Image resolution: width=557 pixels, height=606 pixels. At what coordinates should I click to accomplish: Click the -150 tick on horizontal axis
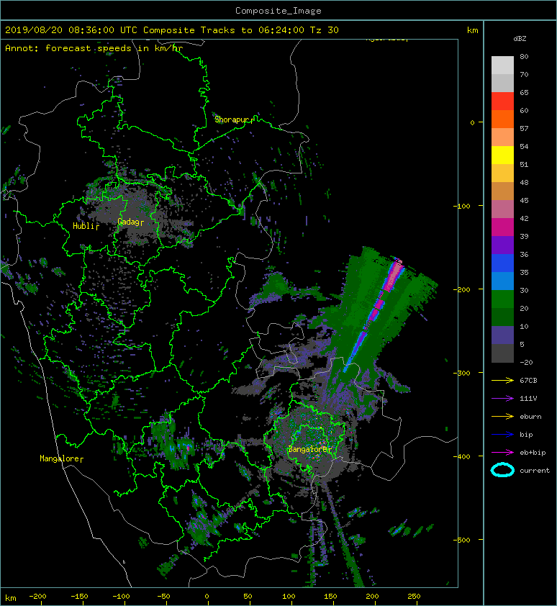coord(79,597)
